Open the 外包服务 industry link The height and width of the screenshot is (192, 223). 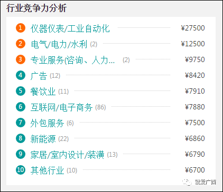coord(47,123)
